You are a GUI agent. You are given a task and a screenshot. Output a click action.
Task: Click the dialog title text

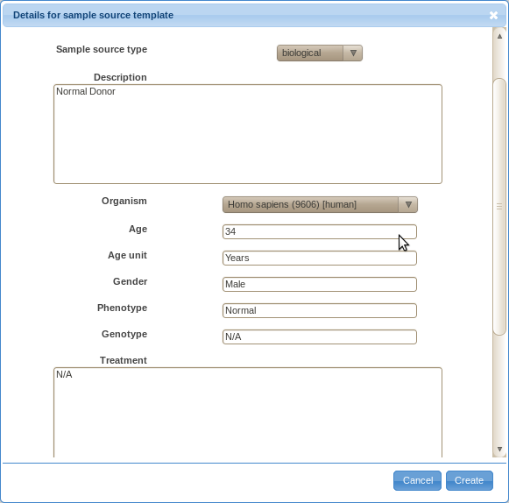pyautogui.click(x=93, y=15)
